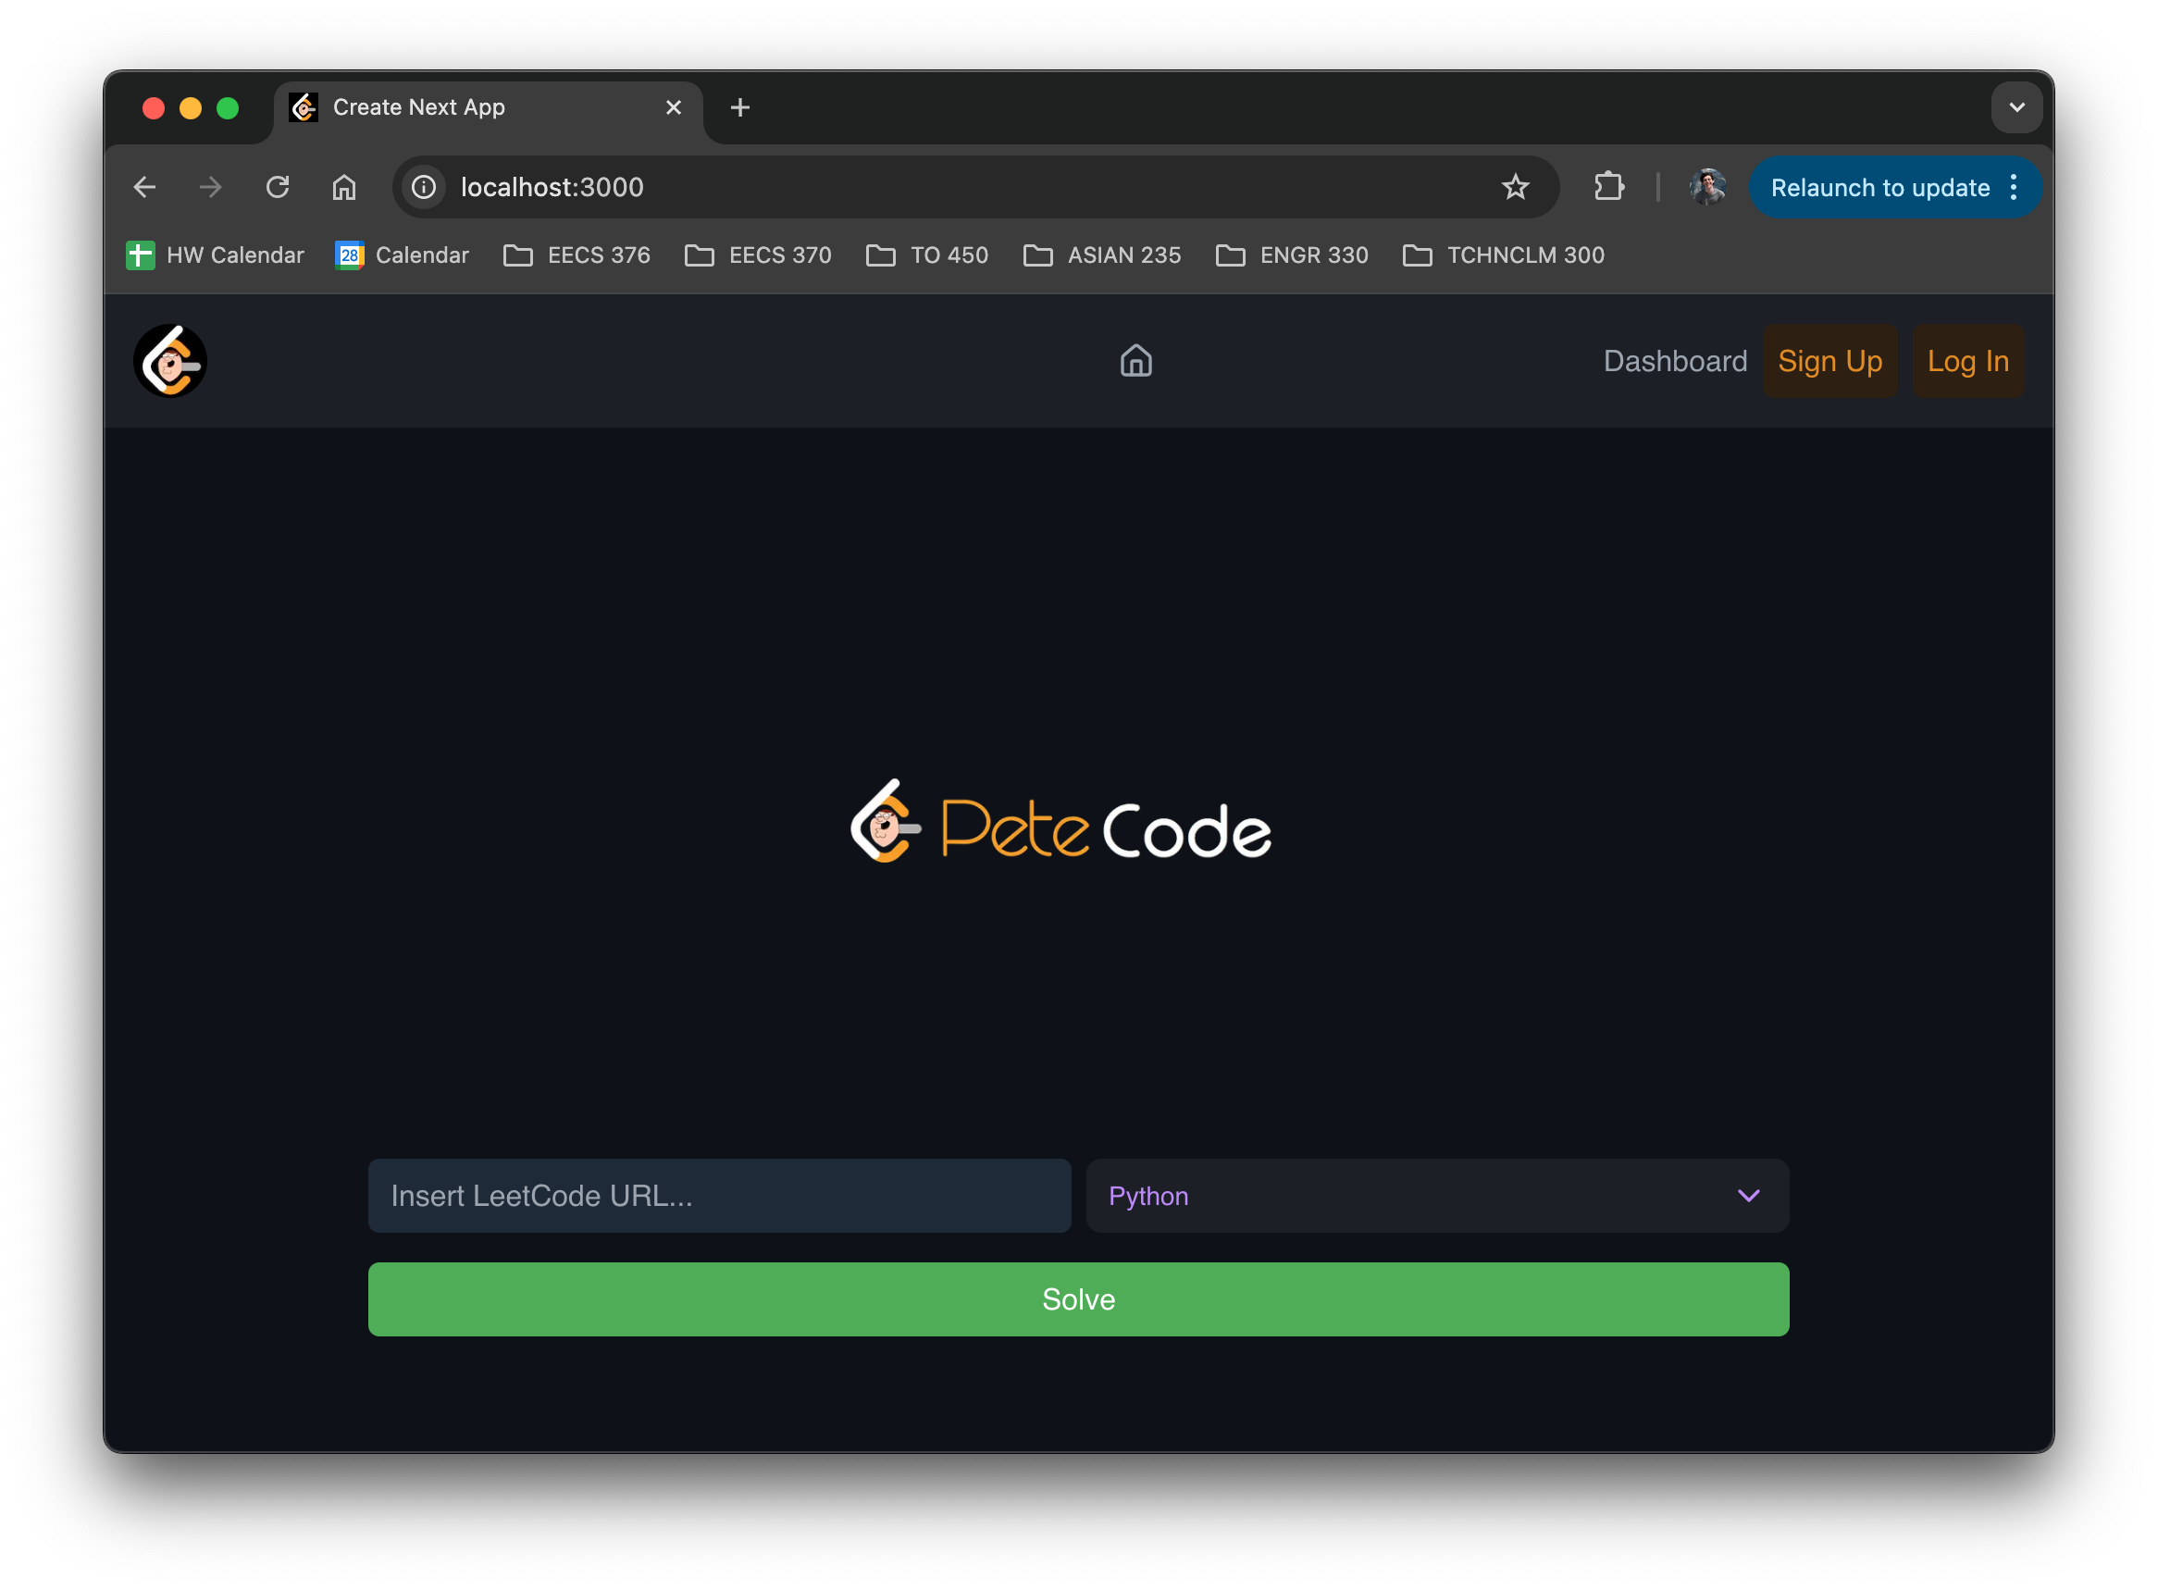Go to home via center house icon
2158x1590 pixels.
(1135, 361)
